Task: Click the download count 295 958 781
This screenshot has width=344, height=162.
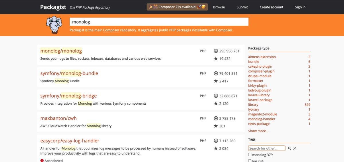Action: point(229,51)
